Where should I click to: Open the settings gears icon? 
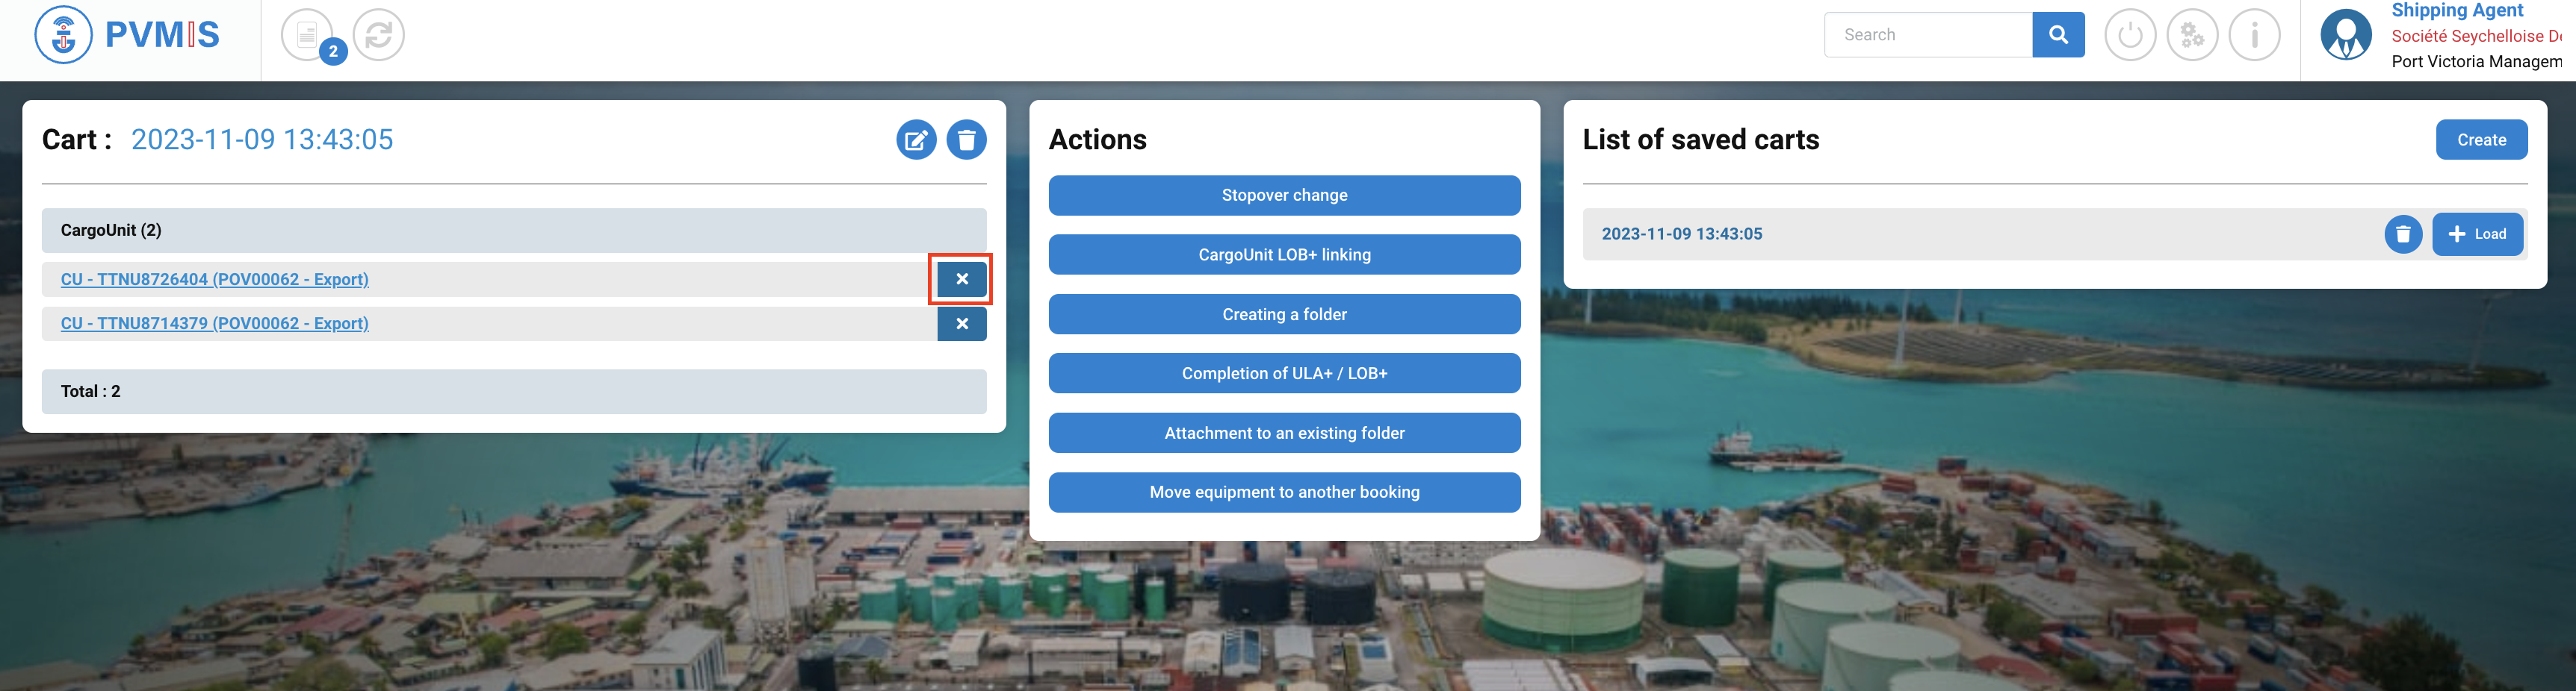(x=2192, y=35)
